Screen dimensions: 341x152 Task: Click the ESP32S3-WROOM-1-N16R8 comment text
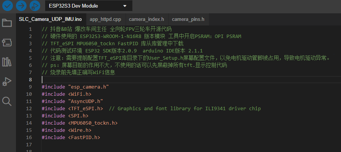110,36
